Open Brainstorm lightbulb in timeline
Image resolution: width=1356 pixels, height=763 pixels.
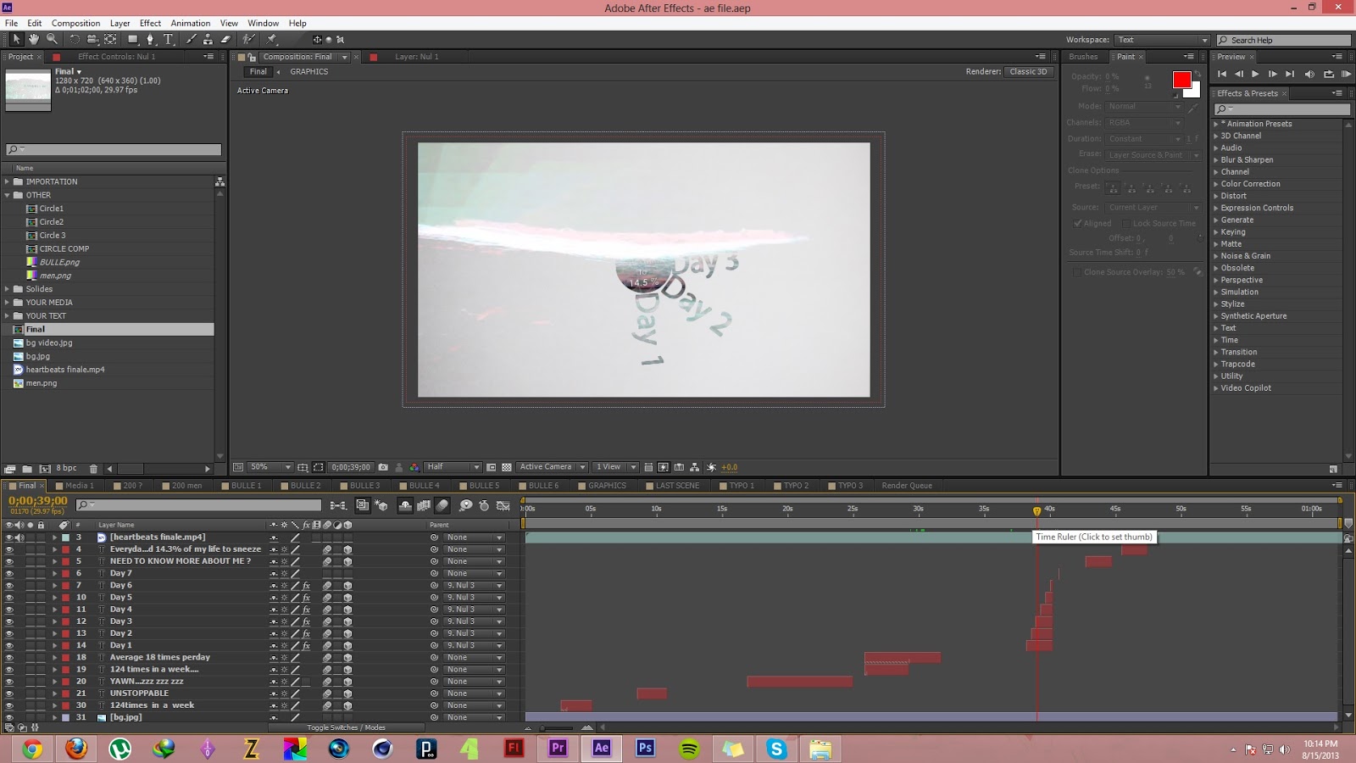[x=465, y=505]
